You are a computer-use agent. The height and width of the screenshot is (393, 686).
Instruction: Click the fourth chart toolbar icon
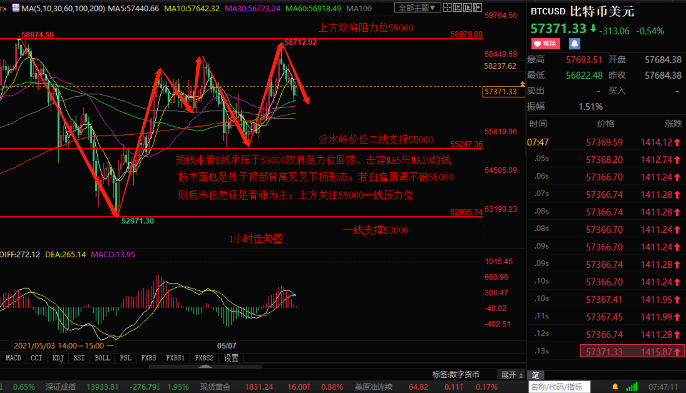pyautogui.click(x=477, y=7)
